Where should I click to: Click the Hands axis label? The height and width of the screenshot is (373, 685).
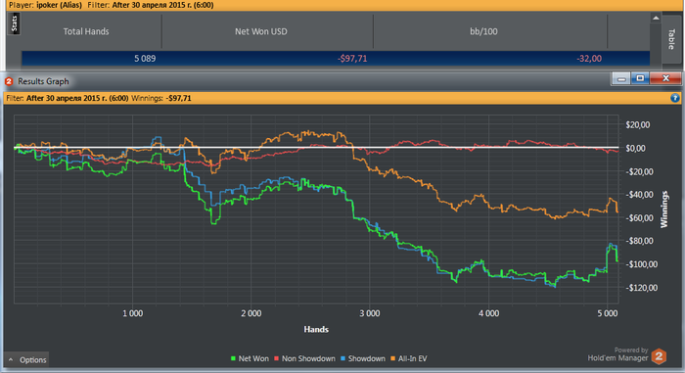pos(316,329)
